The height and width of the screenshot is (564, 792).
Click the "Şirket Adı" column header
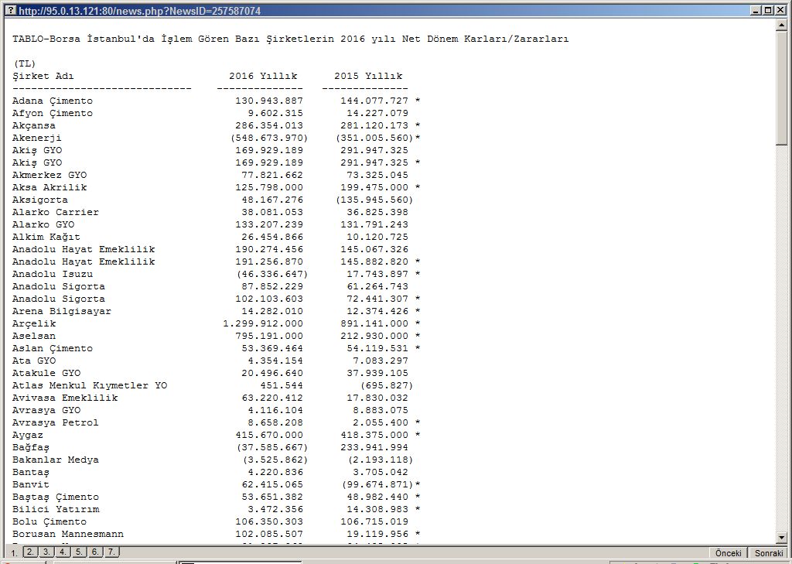43,77
